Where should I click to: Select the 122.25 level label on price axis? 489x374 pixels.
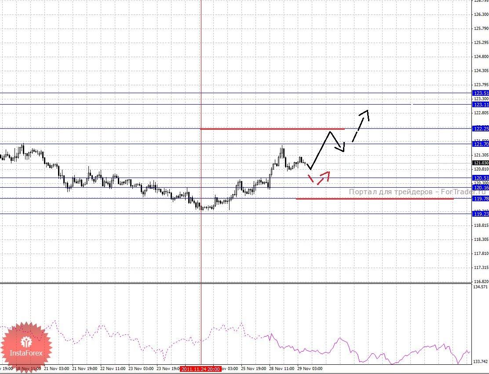(481, 129)
